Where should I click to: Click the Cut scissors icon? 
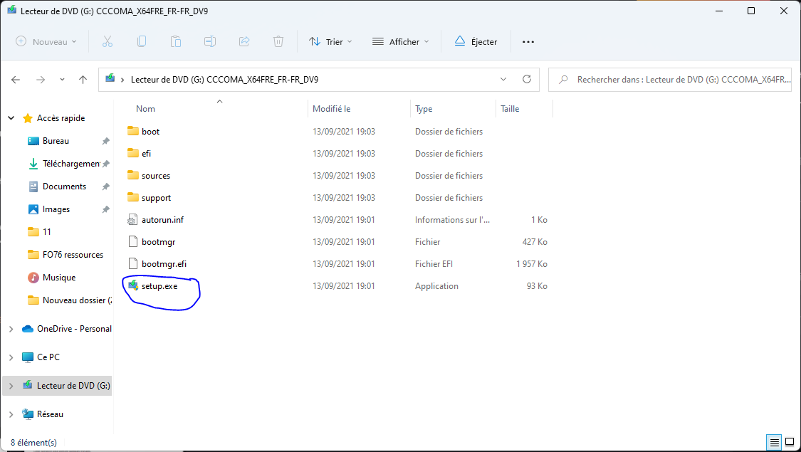108,42
